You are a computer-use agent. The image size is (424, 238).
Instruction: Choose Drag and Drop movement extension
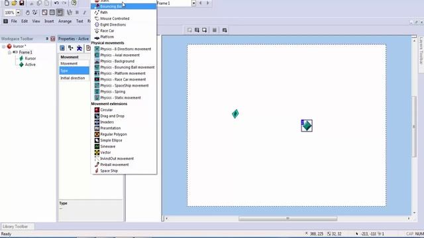click(x=124, y=116)
